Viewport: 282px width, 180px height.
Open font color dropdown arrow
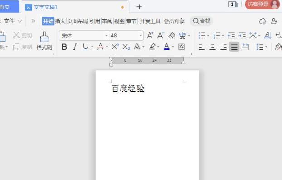pyautogui.click(x=173, y=47)
